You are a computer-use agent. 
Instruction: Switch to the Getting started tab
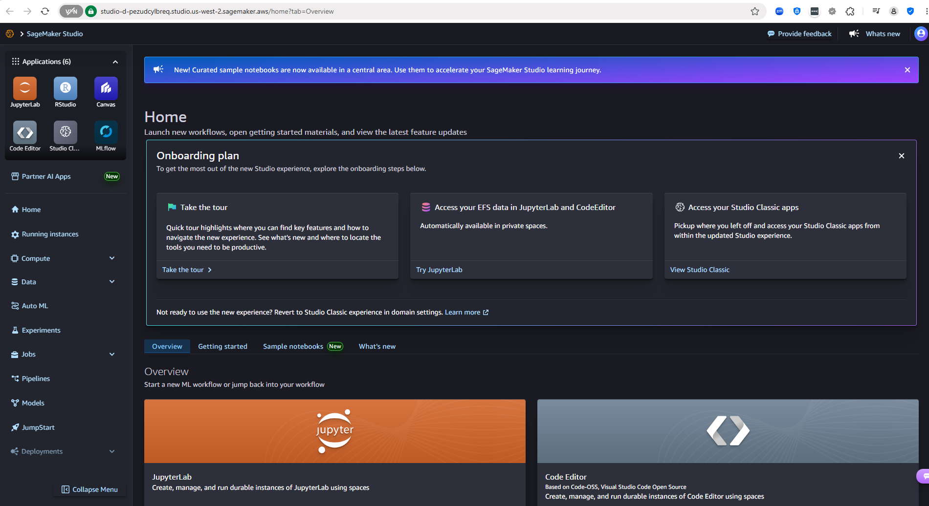(x=222, y=346)
